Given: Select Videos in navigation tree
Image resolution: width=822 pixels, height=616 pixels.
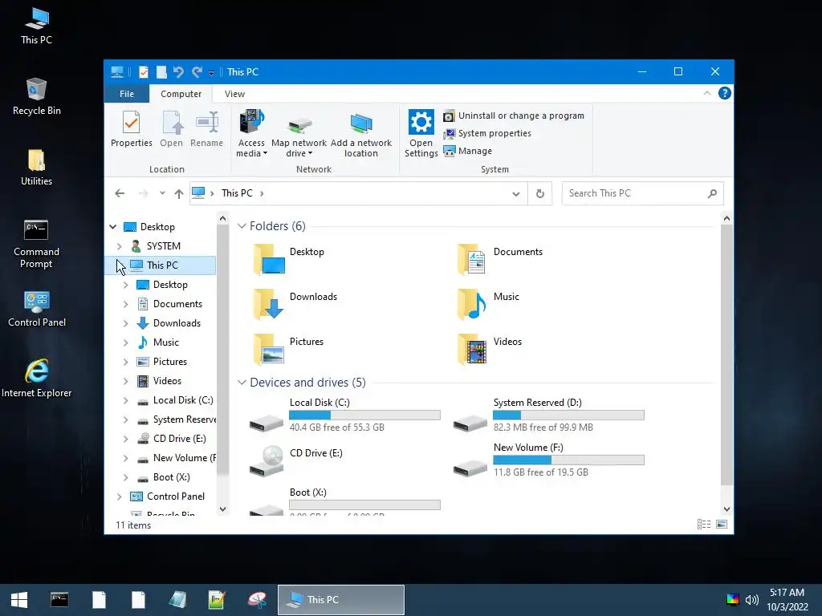Looking at the screenshot, I should click(x=167, y=381).
